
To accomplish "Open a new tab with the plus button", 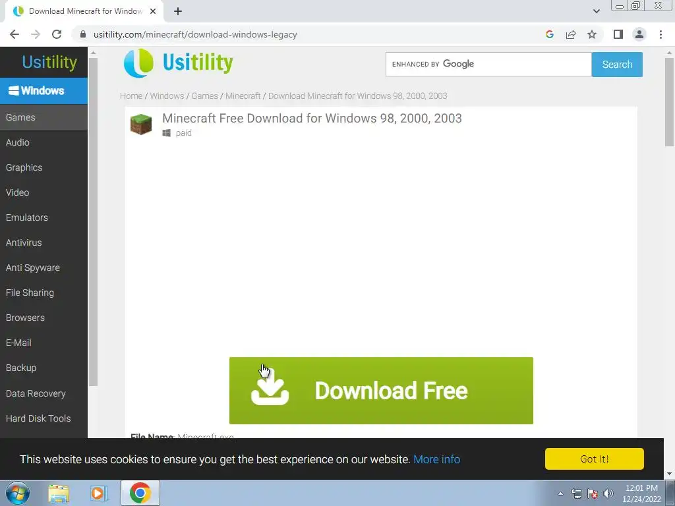I will (x=178, y=11).
